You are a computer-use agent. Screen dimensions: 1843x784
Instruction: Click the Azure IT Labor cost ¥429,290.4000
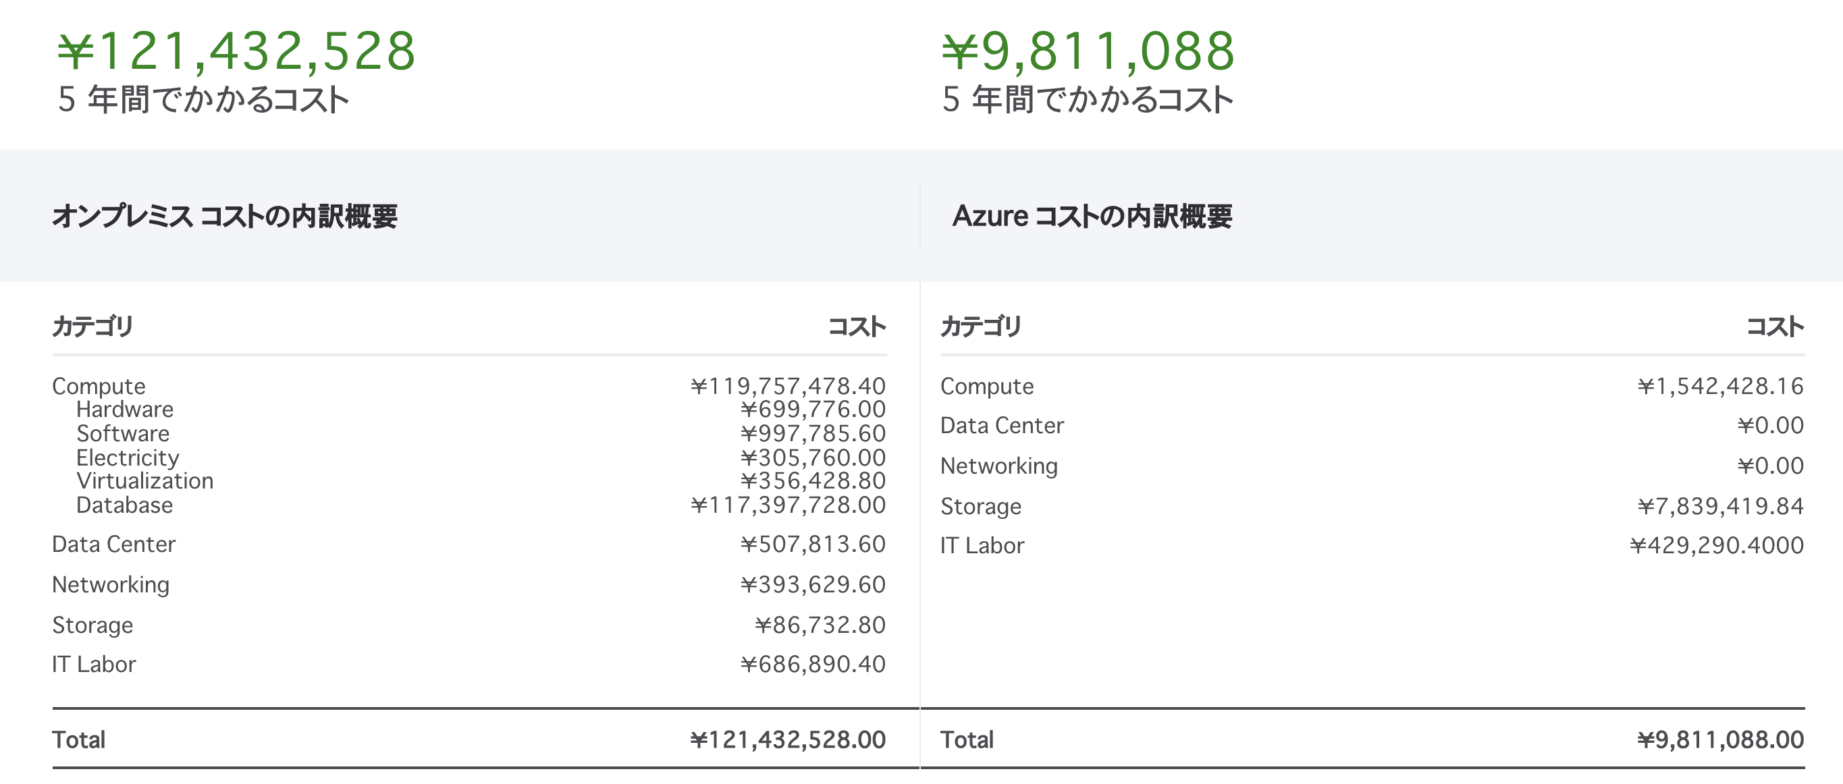[x=1716, y=546]
